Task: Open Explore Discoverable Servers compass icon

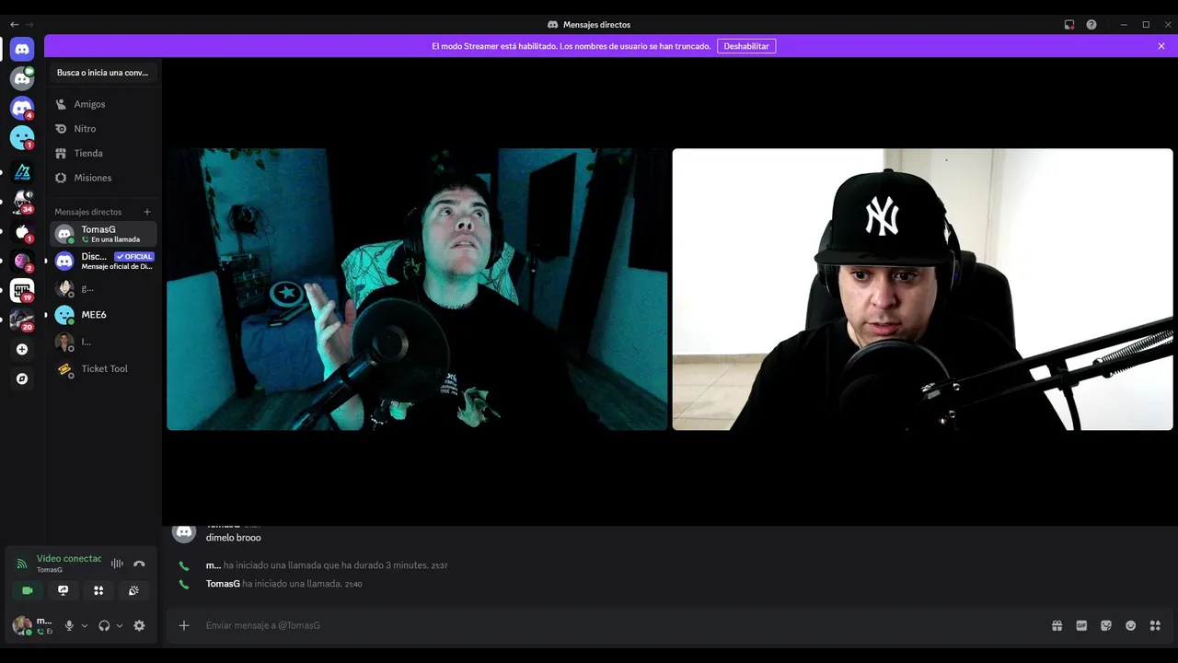Action: point(22,378)
